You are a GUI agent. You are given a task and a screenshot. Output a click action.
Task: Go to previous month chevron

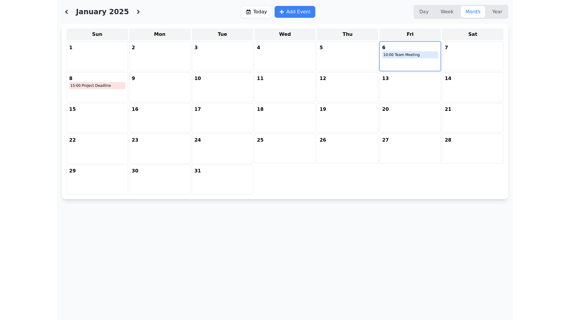coord(66,12)
